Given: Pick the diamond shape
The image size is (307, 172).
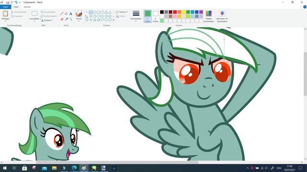Looking at the screenshot, I should click(91, 16).
